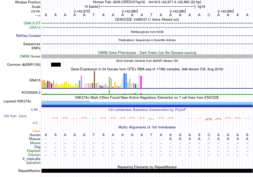Click the Multiz Alignments of 100 Vertebrates title
253x177 pixels.
point(147,127)
